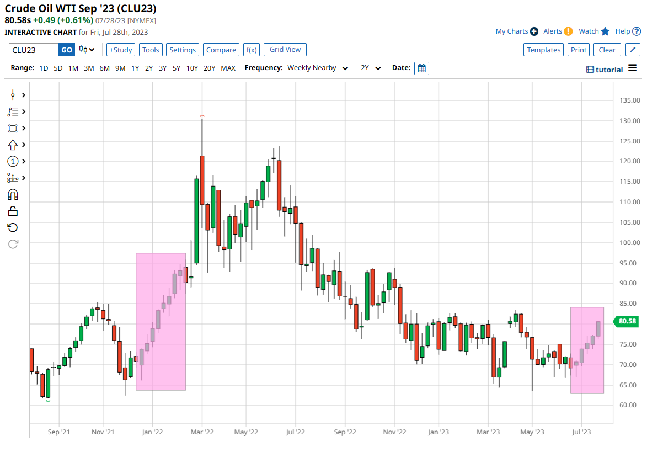Click the Help question mark icon

coord(637,31)
